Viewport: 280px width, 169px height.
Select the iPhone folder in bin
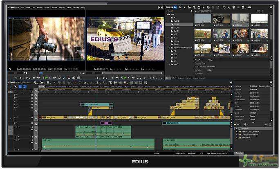(x=176, y=44)
